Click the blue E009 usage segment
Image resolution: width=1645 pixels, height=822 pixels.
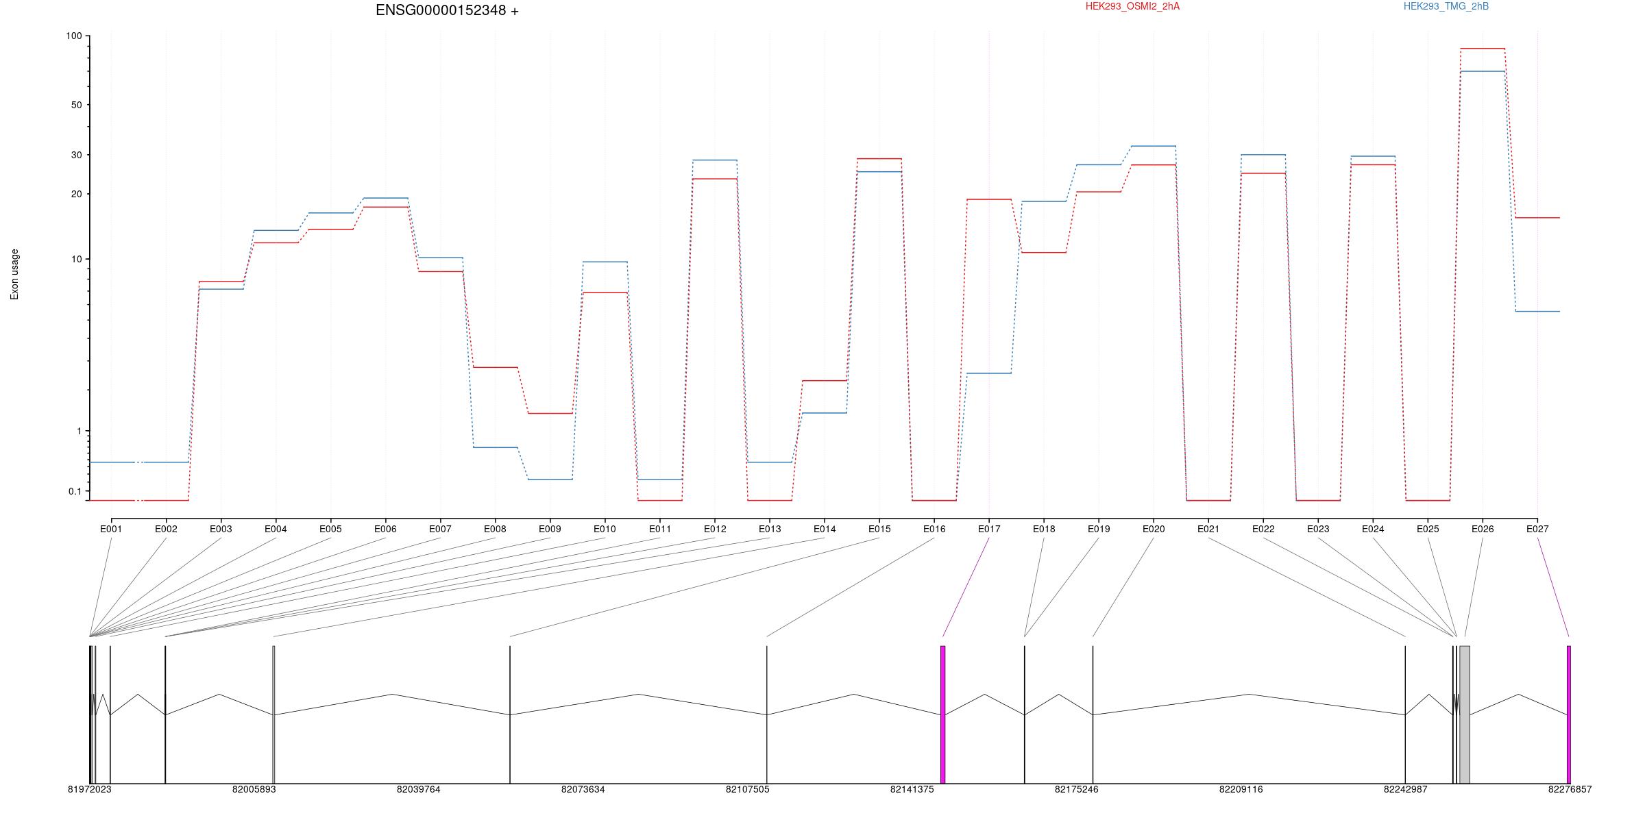click(x=550, y=480)
